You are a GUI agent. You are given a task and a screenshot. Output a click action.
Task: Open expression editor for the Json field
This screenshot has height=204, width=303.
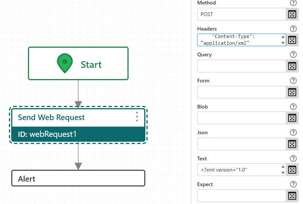pos(292,144)
